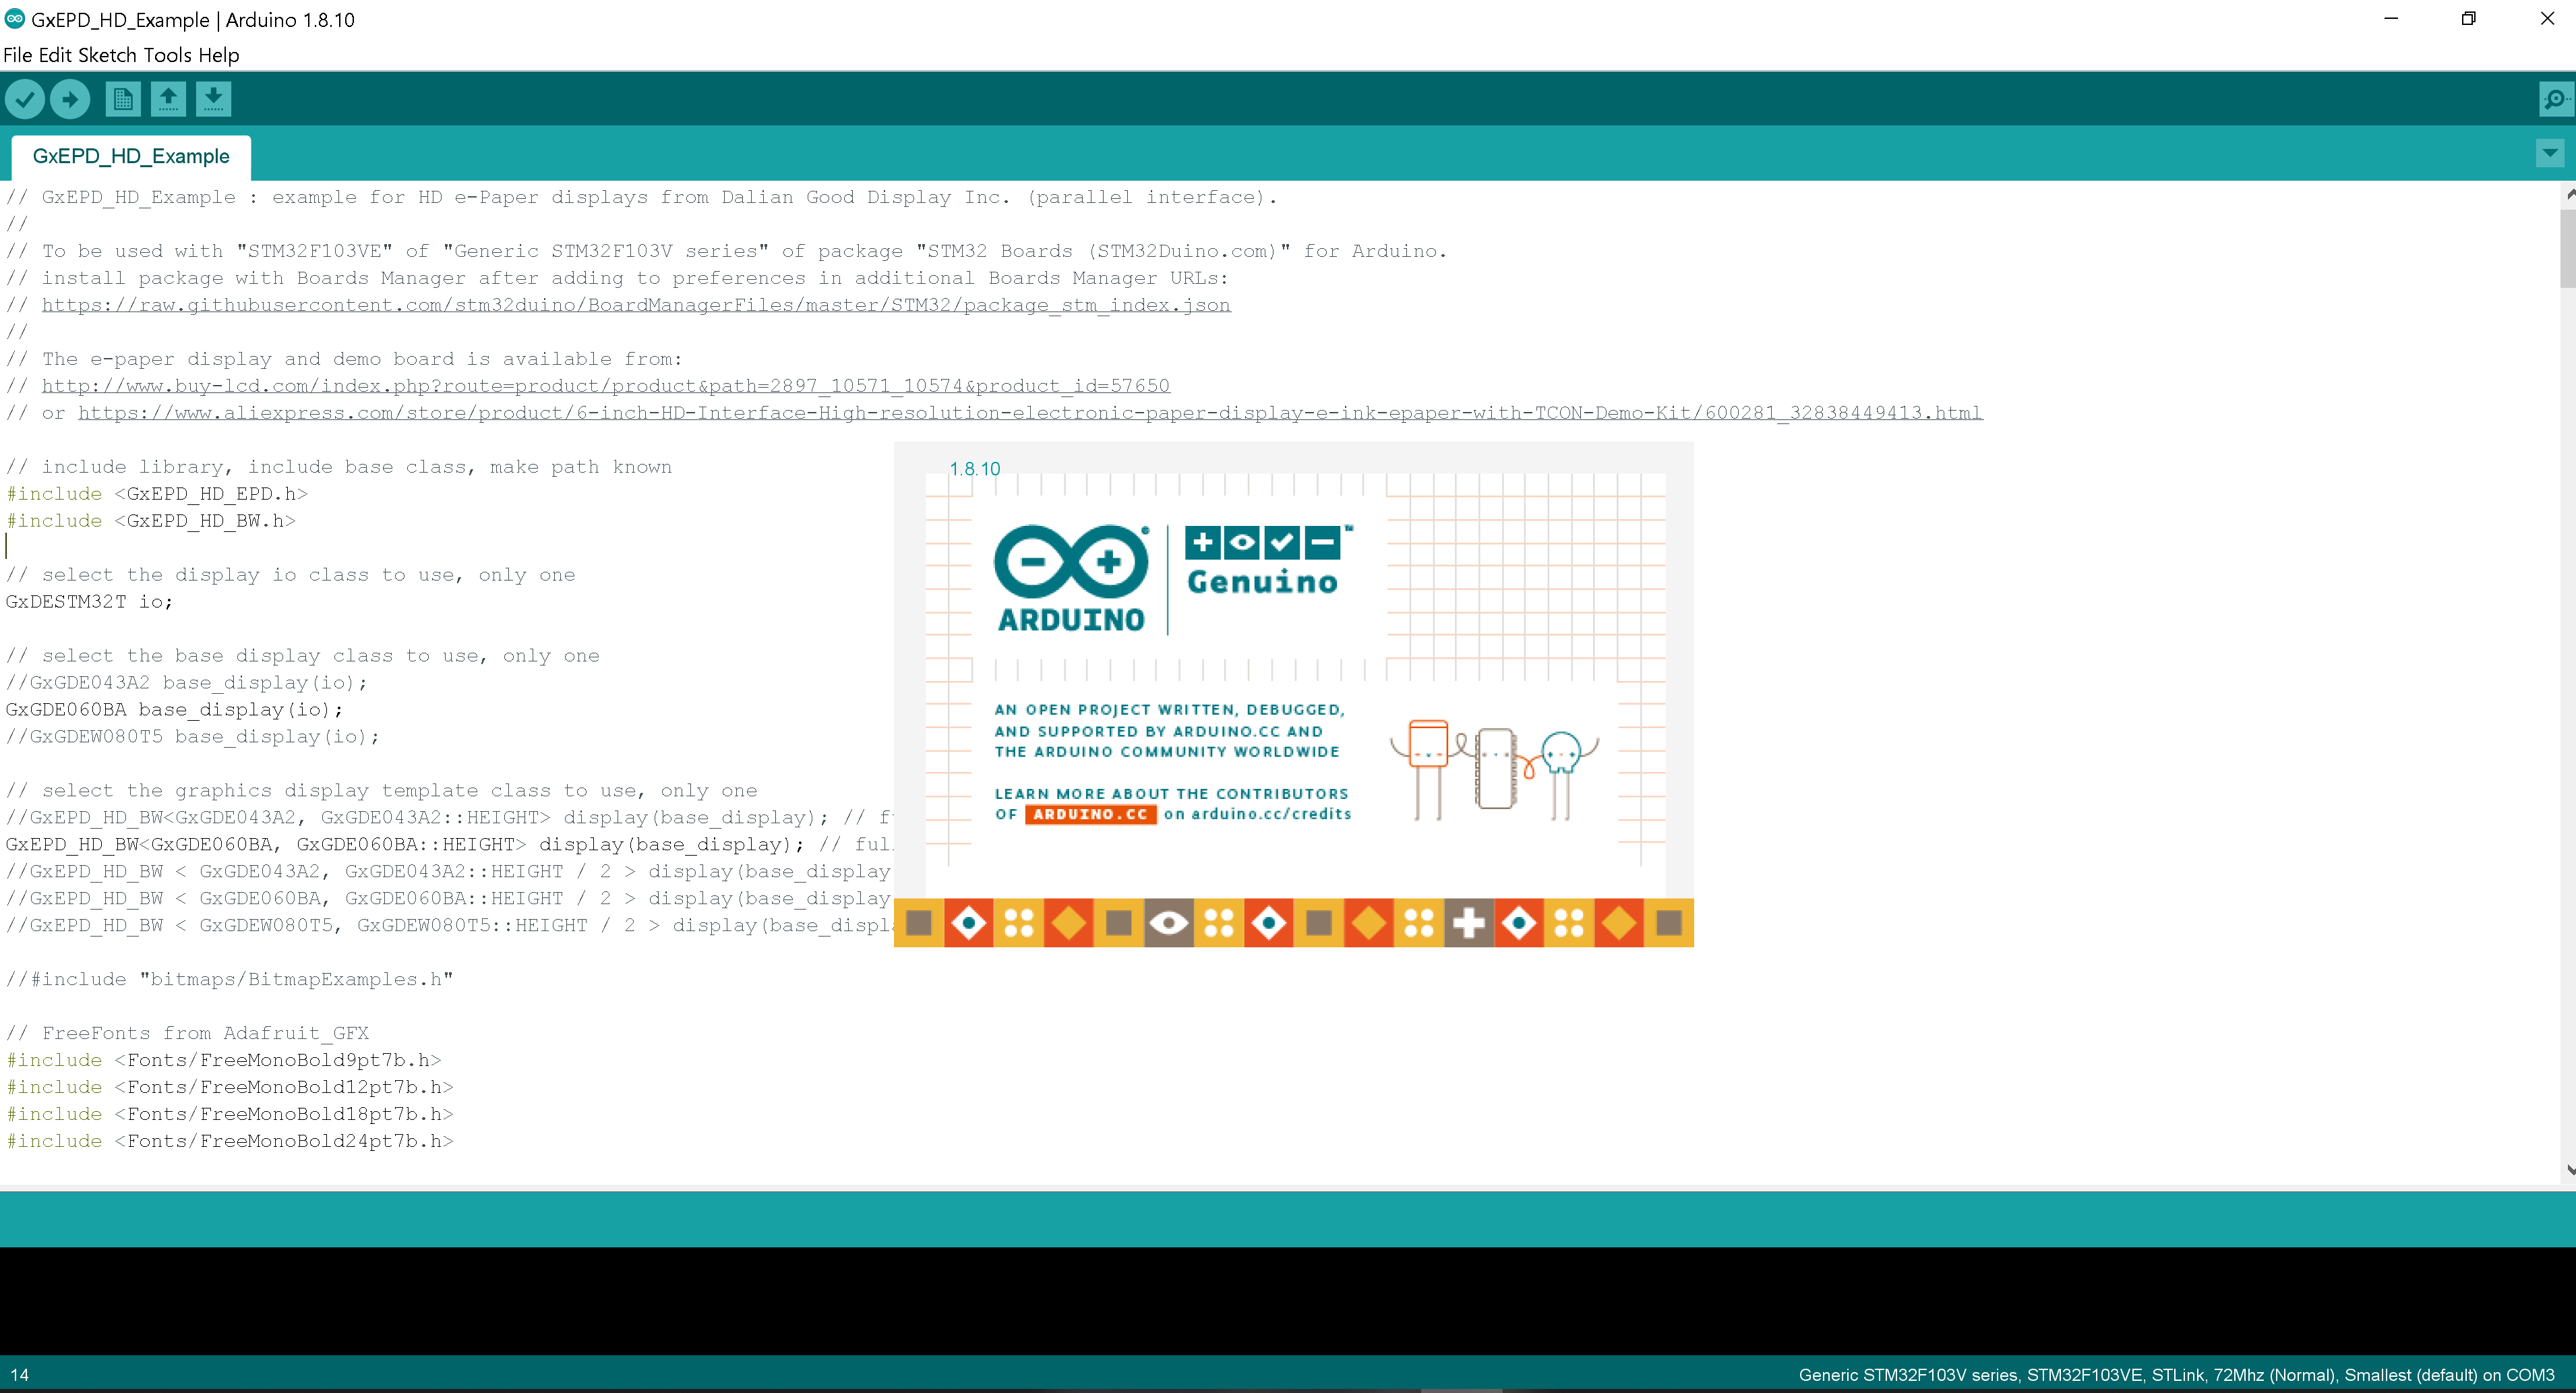2576x1393 pixels.
Task: Open the Help menu
Action: 218,55
